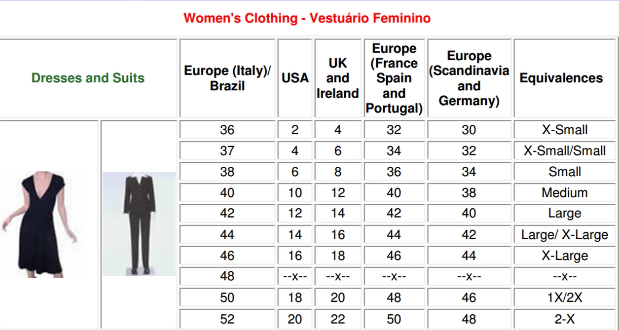Viewport: 619px width, 330px height.
Task: Select Italy/Brazil size 52 cell
Action: click(227, 319)
